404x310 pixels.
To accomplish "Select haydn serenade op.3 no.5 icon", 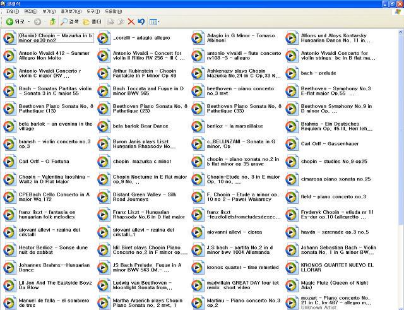I will click(x=292, y=232).
